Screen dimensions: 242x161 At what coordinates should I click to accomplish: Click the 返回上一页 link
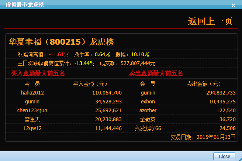coord(210,21)
